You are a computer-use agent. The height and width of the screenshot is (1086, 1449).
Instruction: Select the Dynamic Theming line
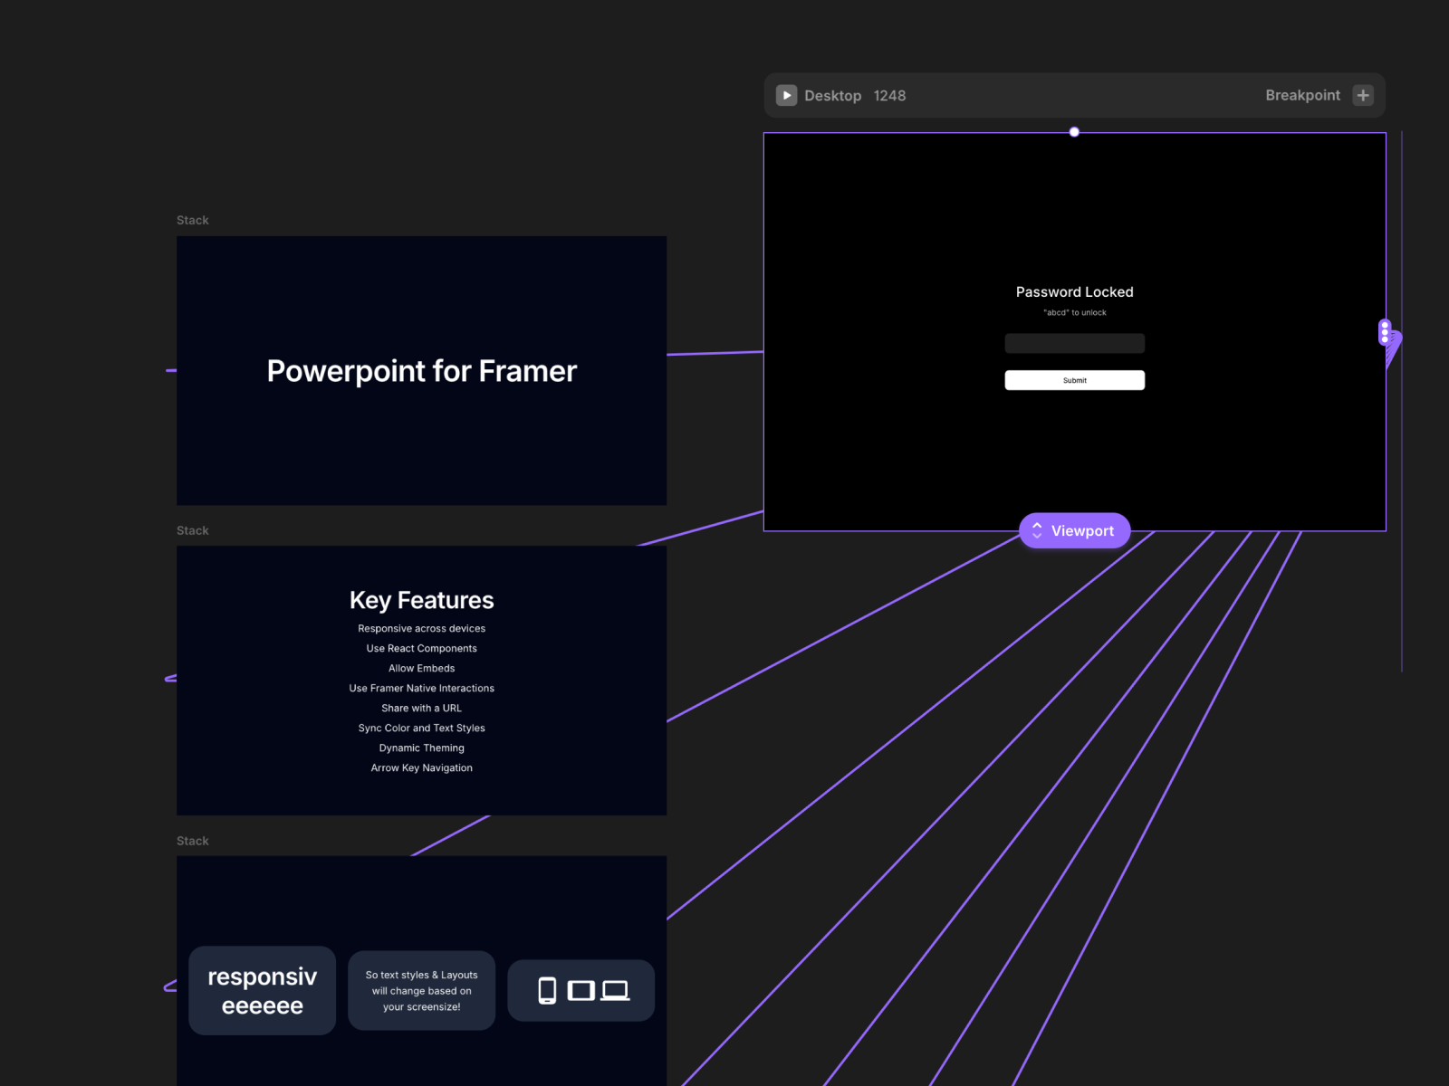pyautogui.click(x=421, y=748)
